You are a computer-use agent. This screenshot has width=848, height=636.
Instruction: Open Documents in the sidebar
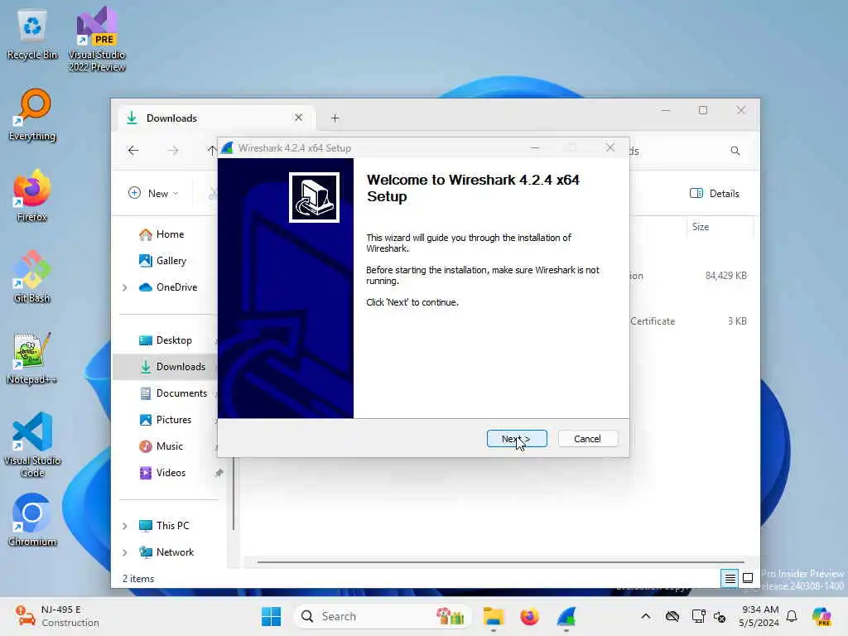click(x=174, y=393)
